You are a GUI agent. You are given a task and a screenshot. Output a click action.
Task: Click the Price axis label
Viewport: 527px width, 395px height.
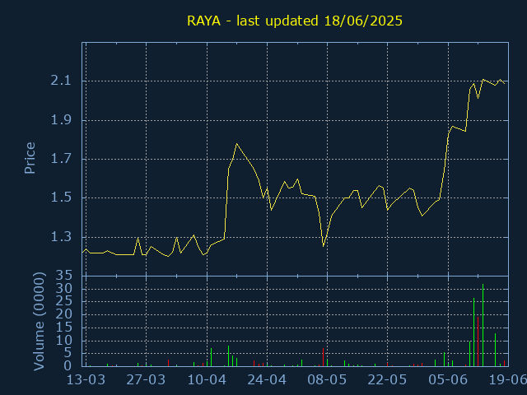(30, 158)
